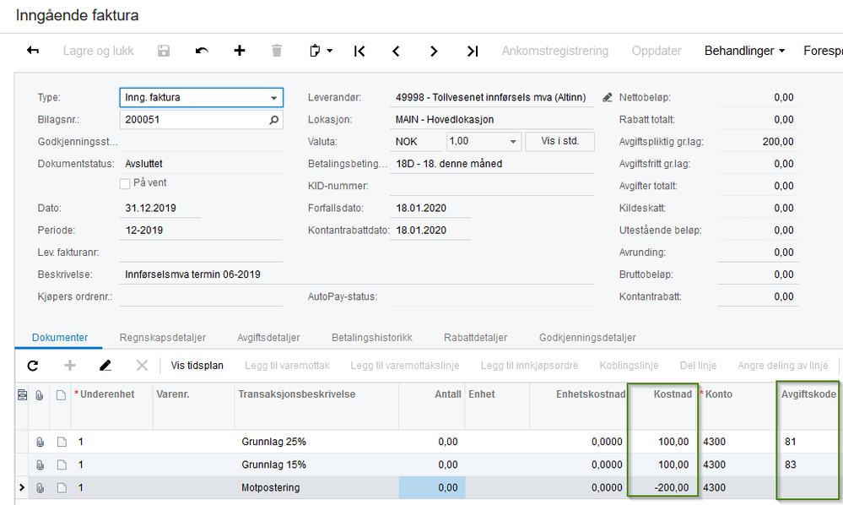This screenshot has height=505, width=843.
Task: Open the Regnskapsdetaljer tab
Action: [x=162, y=338]
